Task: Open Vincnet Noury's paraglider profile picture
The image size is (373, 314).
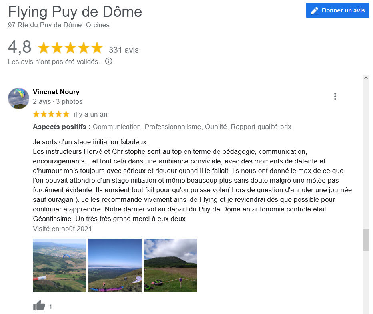Action: pyautogui.click(x=18, y=98)
